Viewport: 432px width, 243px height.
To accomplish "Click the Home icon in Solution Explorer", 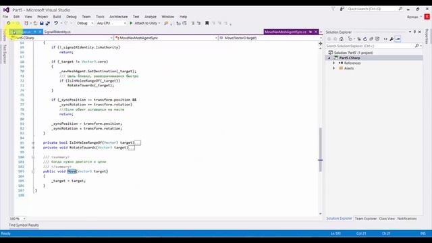I will coord(342,39).
